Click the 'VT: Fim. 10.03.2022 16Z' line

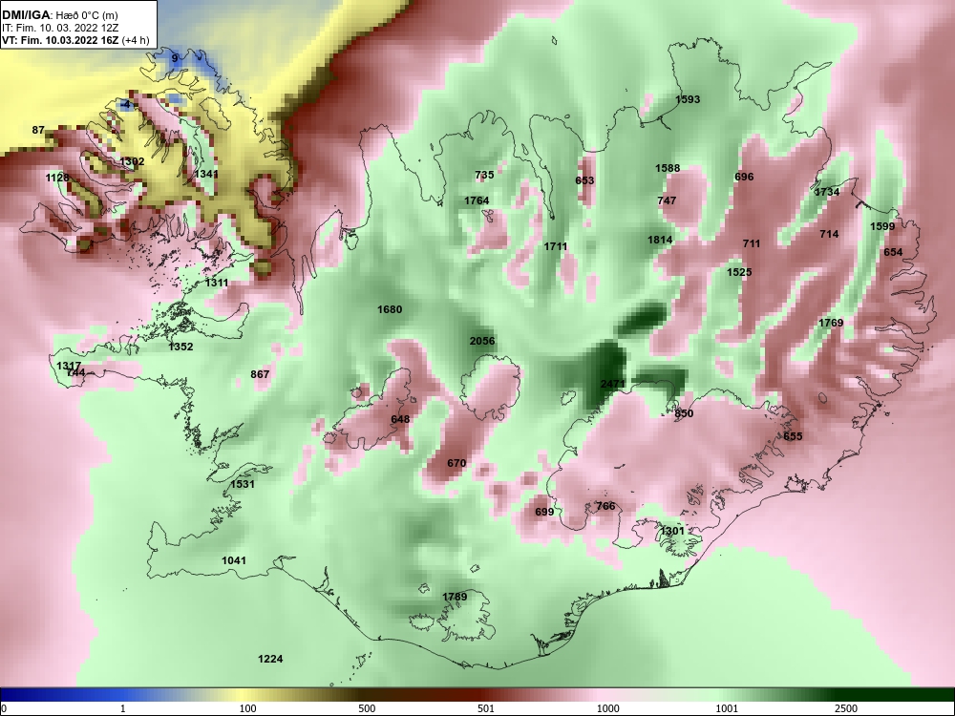click(62, 40)
